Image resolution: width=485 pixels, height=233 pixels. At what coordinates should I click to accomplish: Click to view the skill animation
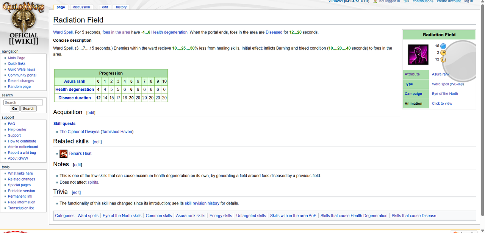pos(442,104)
